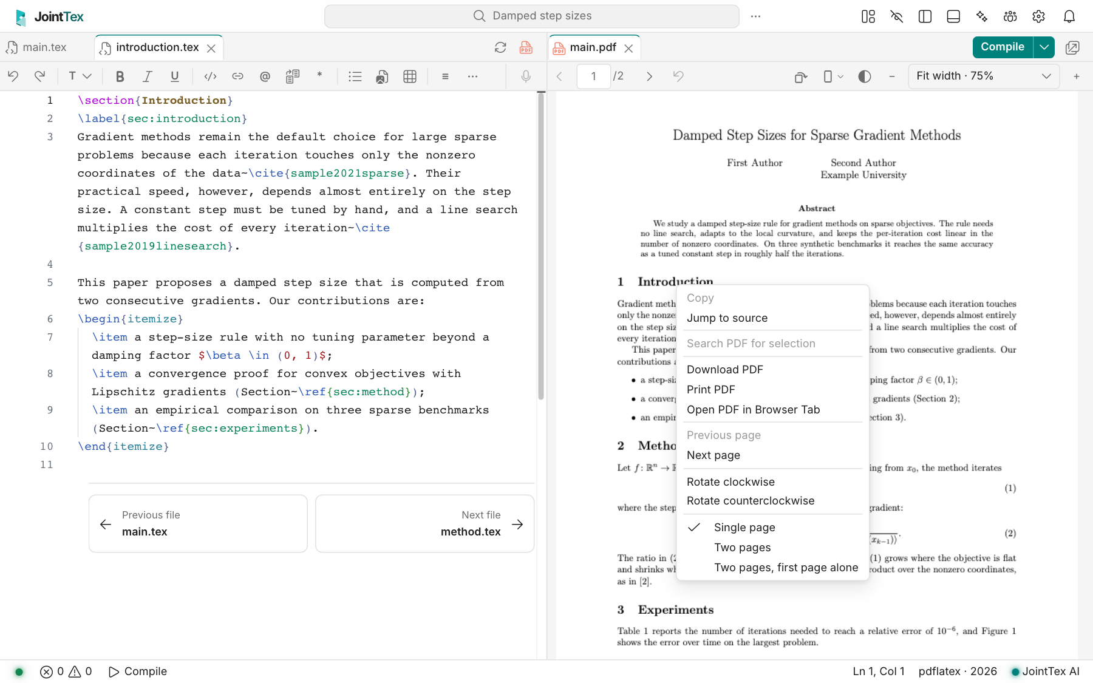Open the notifications bell

coord(1069,16)
